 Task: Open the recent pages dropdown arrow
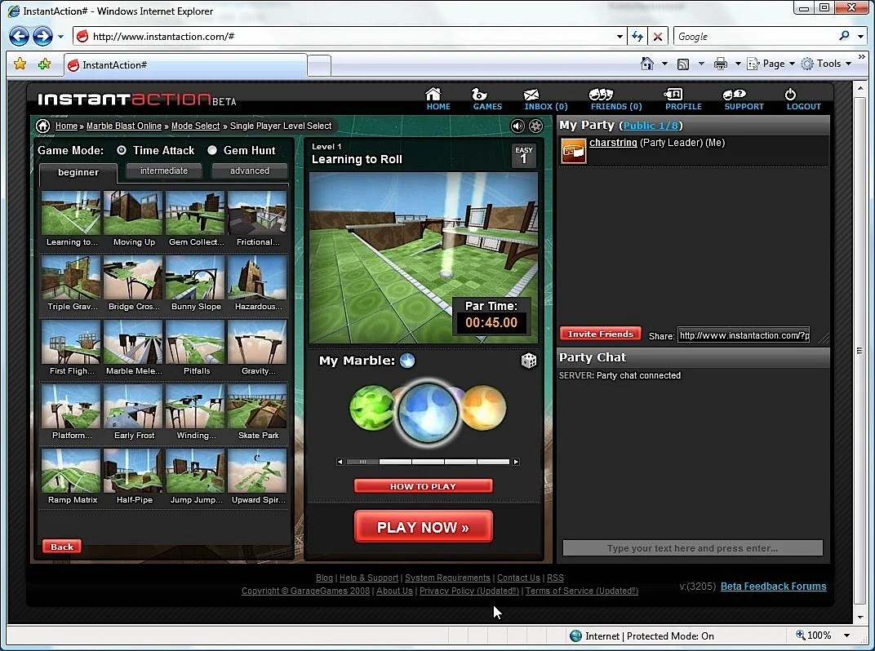(60, 37)
